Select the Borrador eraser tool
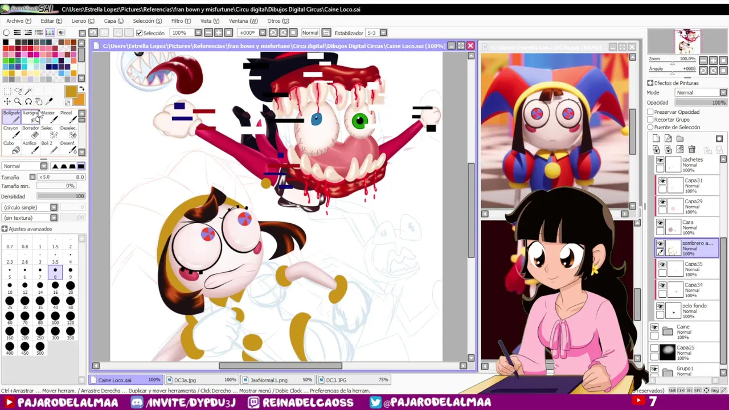 (30, 132)
